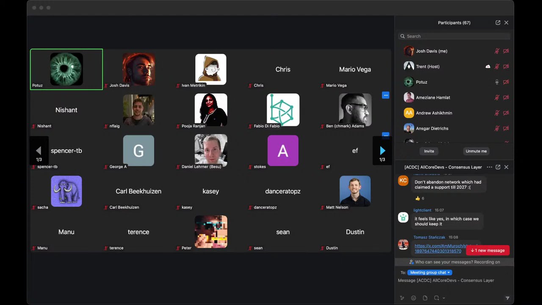The height and width of the screenshot is (305, 542).
Task: Click Ansgar Dietrichs' camera-off icon
Action: 506,128
